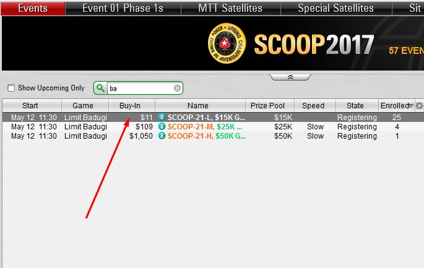Sort by the Enrolled column arrow

pos(411,106)
